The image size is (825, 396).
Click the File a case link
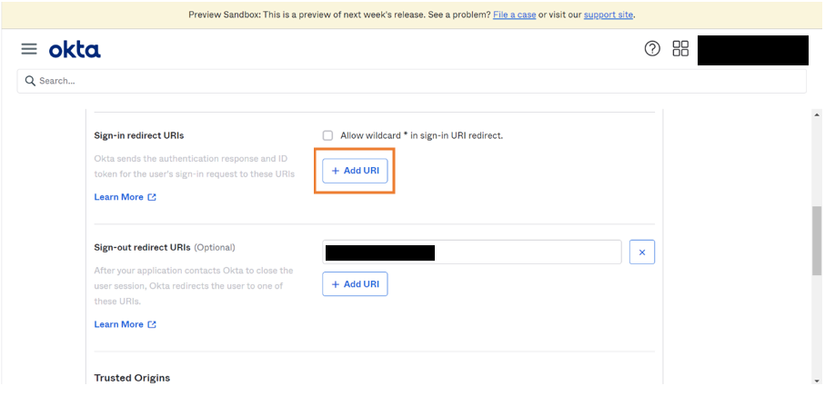pyautogui.click(x=514, y=15)
